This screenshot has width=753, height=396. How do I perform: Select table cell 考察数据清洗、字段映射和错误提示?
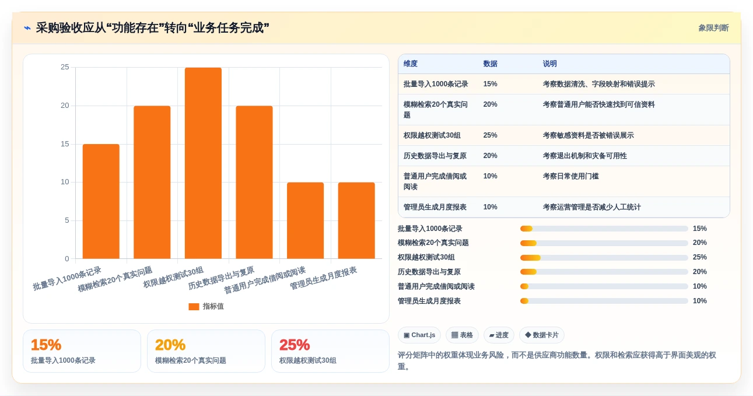click(x=599, y=84)
